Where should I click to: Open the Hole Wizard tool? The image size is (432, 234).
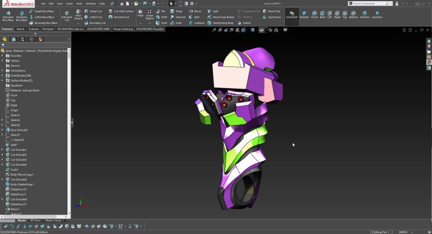[x=78, y=15]
